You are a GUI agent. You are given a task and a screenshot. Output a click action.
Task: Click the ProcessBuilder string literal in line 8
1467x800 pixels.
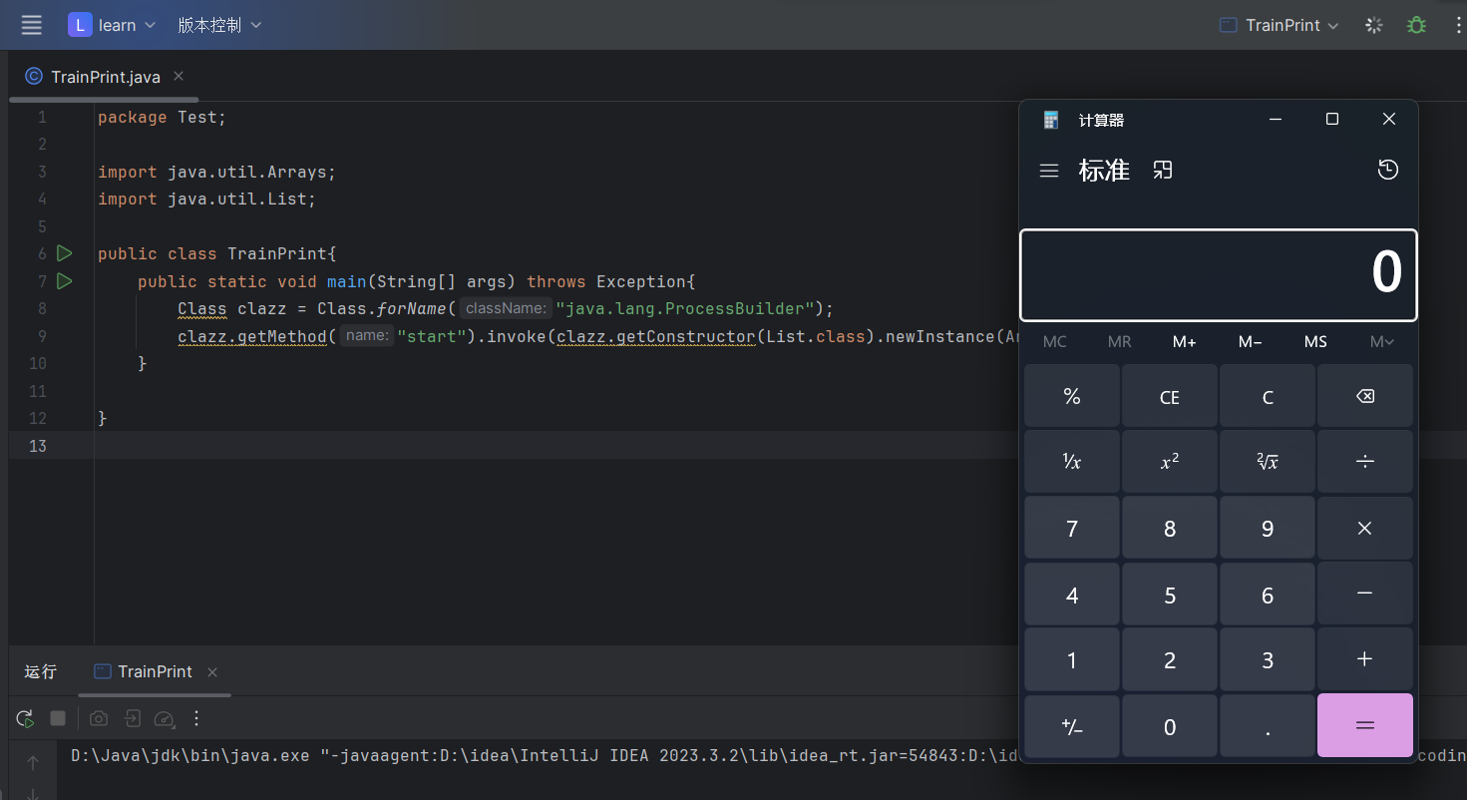coord(686,308)
